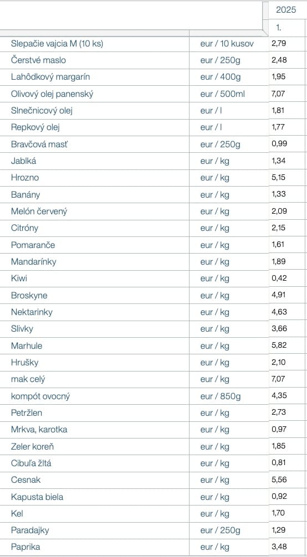Select the Slepačie vajcia M (10 ks) row
Viewport: 307px width, 557px height.
[x=152, y=44]
